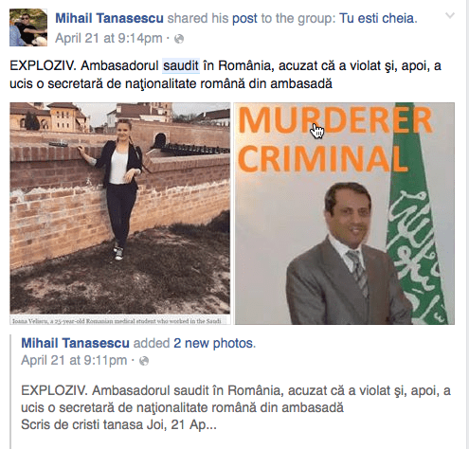The height and width of the screenshot is (449, 469).
Task: Click the right edge page scrollbar
Action: (x=467, y=224)
